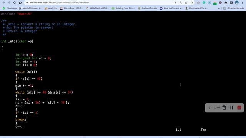Open Corporate Affairs bookmark
This screenshot has width=246, height=138.
196,8
